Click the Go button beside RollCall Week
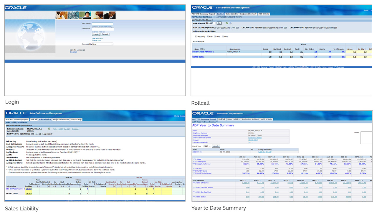The image size is (377, 216). click(x=219, y=23)
